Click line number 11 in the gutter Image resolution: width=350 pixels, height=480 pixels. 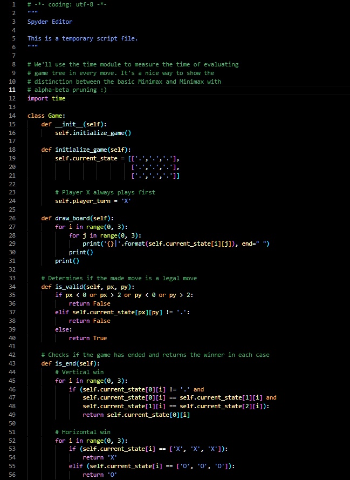(12, 90)
